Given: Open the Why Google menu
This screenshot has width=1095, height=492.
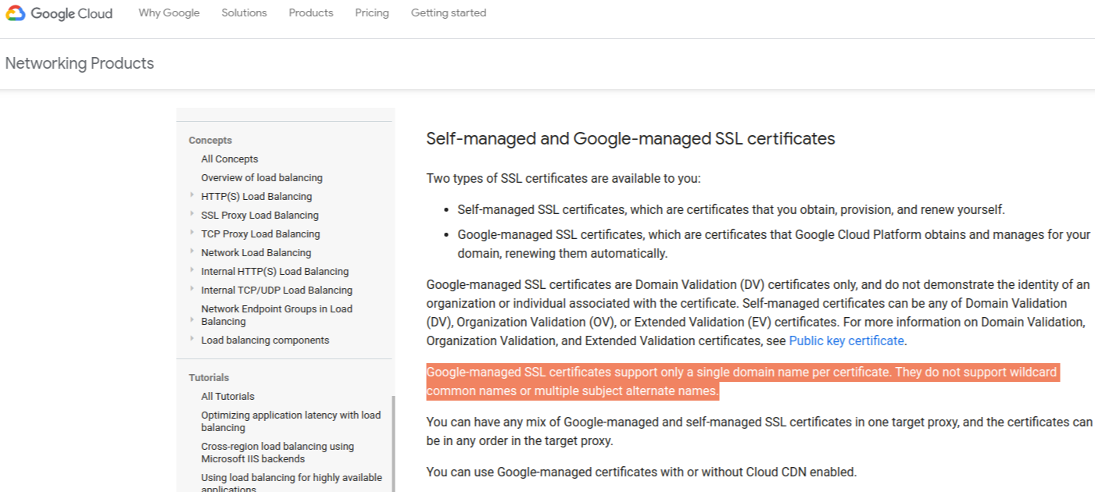Looking at the screenshot, I should pyautogui.click(x=169, y=13).
